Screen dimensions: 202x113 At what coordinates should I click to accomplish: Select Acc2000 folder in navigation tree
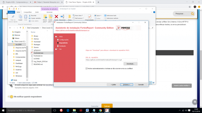point(18,45)
